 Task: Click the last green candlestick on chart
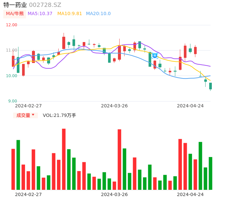(211, 86)
